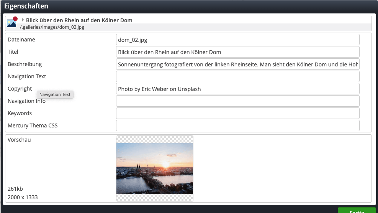Viewport: 378px width, 213px height.
Task: Click the red status marker on the file icon
Action: [15, 19]
